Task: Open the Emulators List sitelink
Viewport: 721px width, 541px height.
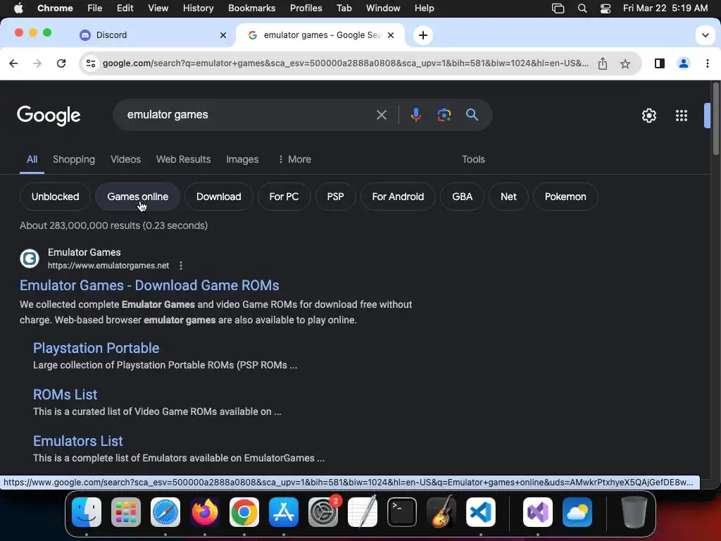Action: 77,441
